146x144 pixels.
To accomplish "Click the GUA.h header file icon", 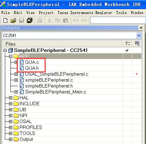I will tap(22, 68).
